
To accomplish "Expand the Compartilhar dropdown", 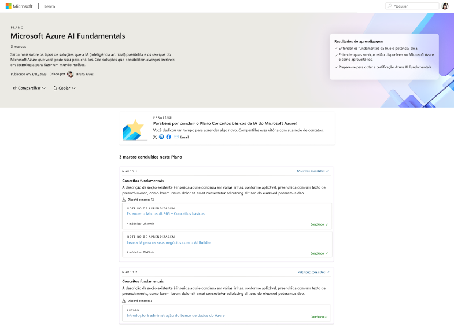I will click(x=29, y=88).
